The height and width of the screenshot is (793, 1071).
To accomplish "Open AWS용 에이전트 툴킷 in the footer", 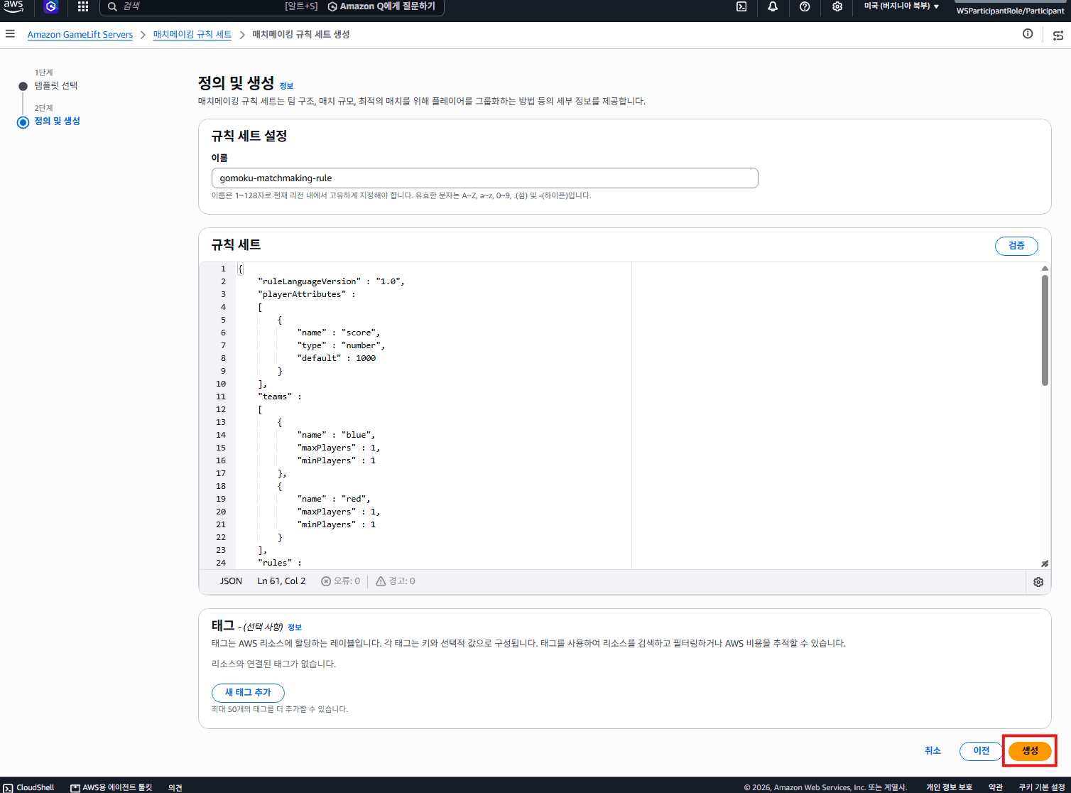I will (x=112, y=787).
